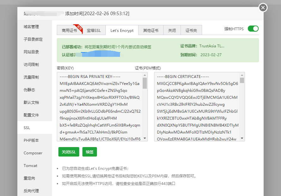281x196 pixels.
Task: Open 默认文档 section
Action: [x=35, y=103]
